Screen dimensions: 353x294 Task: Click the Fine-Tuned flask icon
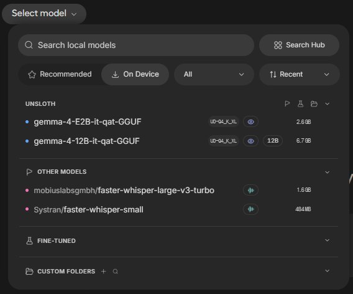[x=29, y=241]
